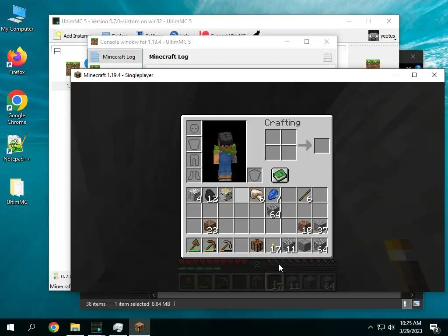Pick up the crafting table in hotbar row
Screen dimensions: 448x336
(257, 245)
